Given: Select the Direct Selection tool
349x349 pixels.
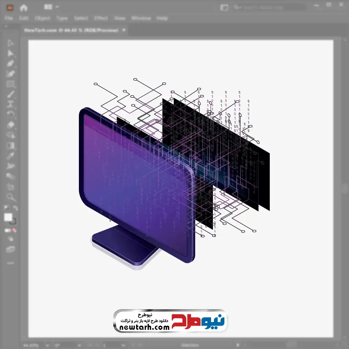Looking at the screenshot, I should tap(10, 53).
